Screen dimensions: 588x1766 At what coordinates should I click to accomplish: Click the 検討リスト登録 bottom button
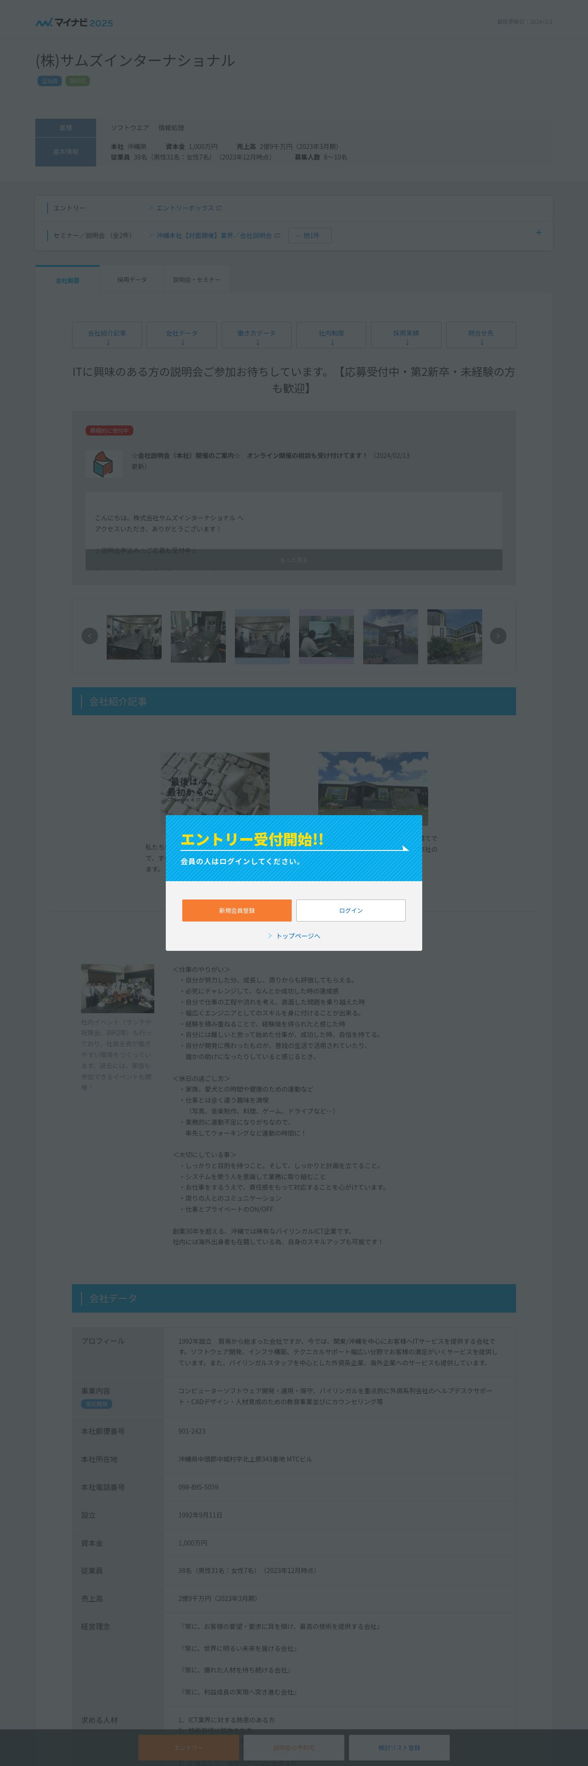tap(399, 1748)
